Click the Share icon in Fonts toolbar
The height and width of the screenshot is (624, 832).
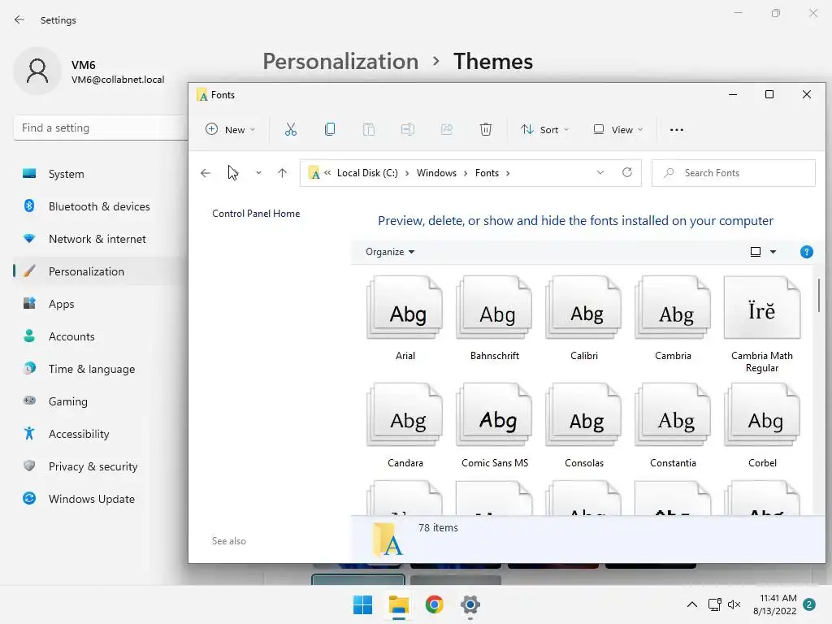447,129
